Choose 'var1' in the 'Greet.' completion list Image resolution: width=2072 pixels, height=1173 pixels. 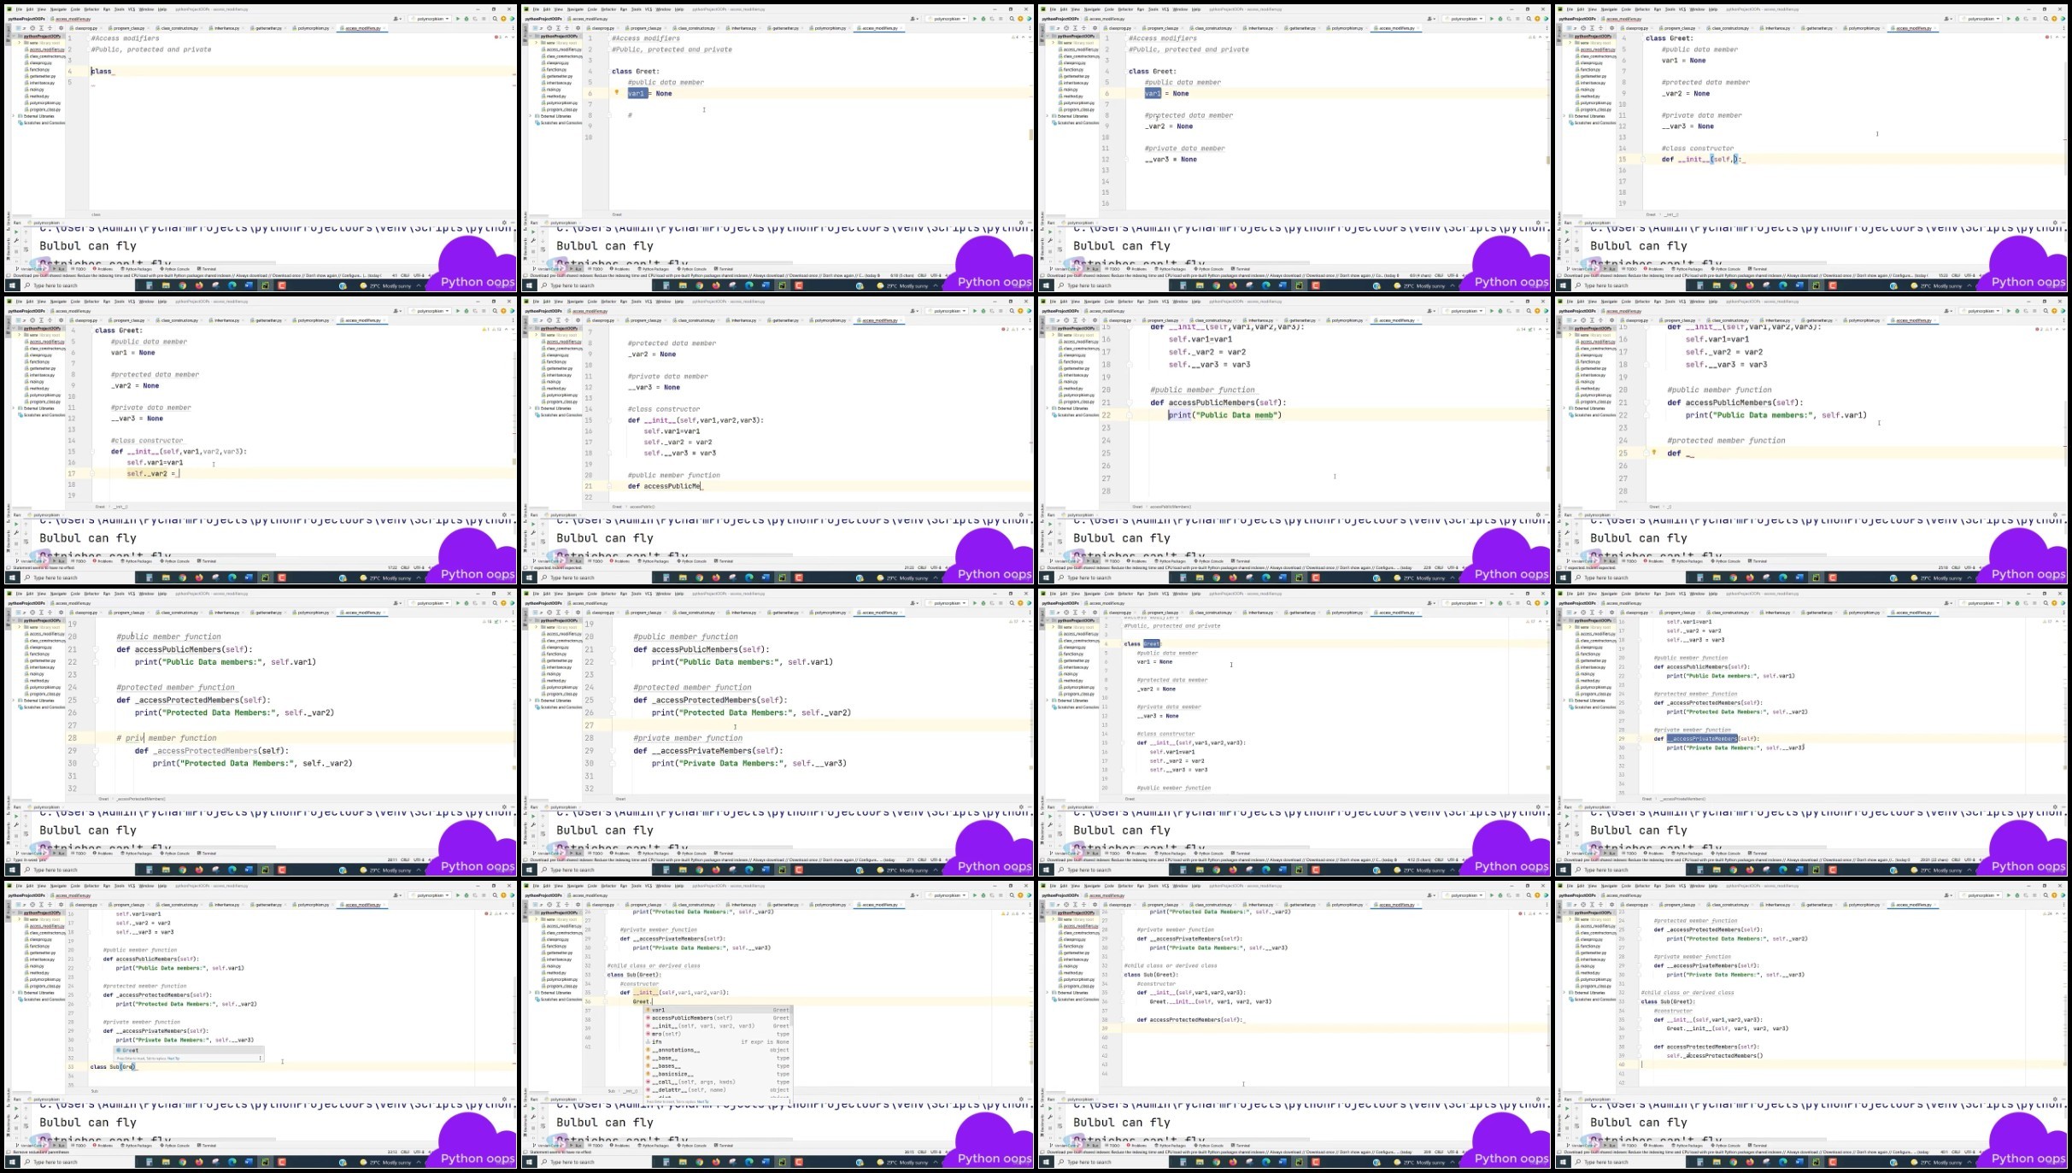click(x=719, y=1010)
